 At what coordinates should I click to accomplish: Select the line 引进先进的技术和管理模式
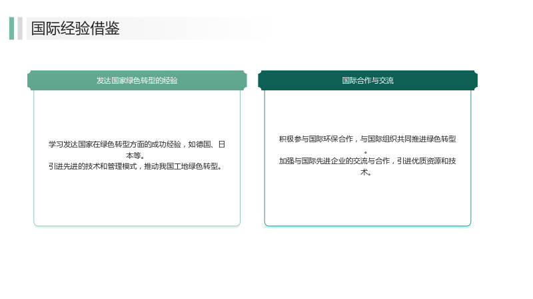pos(93,167)
